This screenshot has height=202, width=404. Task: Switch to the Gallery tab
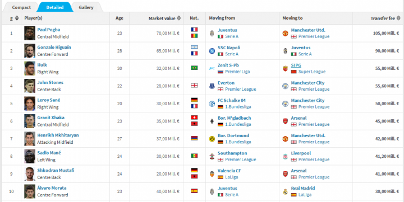[x=86, y=7]
